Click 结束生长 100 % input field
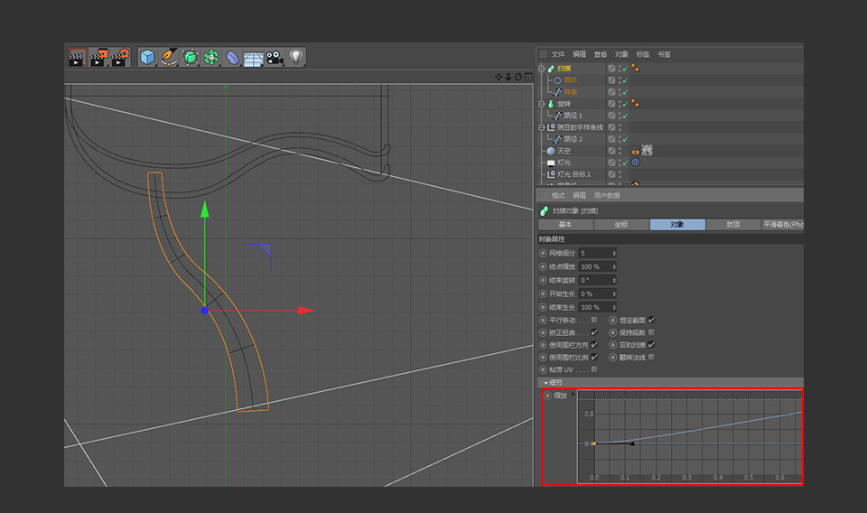Viewport: 867px width, 513px height. pos(597,307)
